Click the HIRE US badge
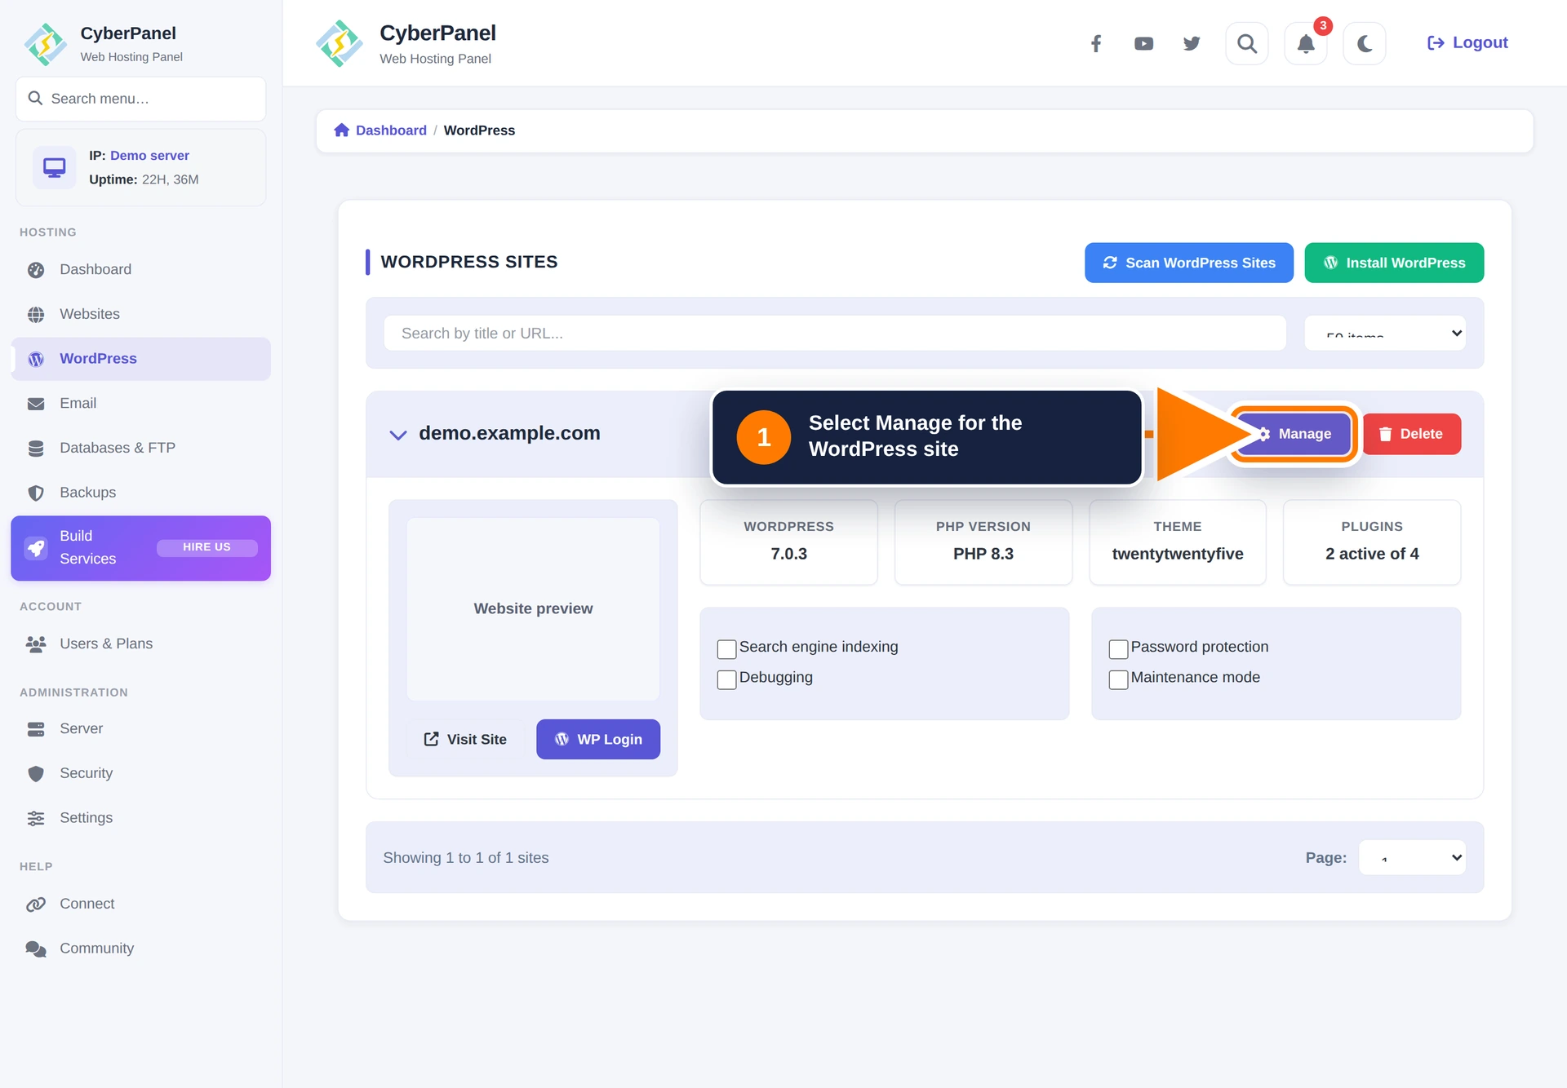This screenshot has height=1088, width=1567. point(207,547)
